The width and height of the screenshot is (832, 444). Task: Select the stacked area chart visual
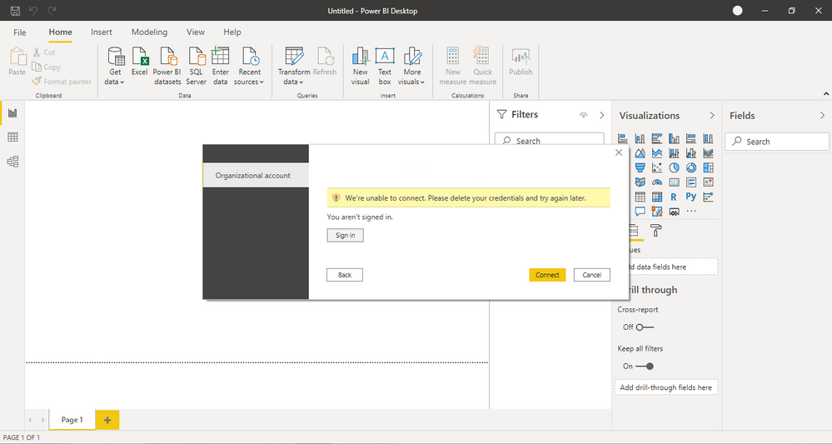coord(657,153)
